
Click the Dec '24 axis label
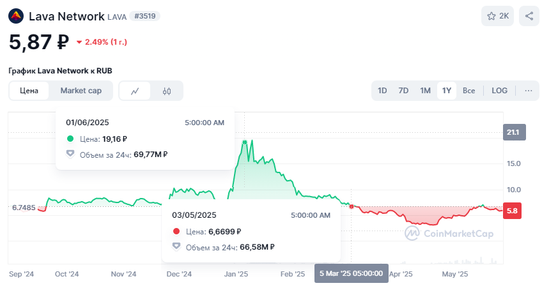tap(179, 274)
